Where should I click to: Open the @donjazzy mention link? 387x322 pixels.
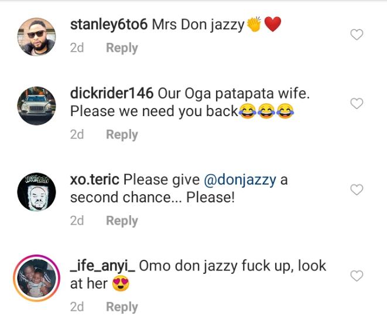239,179
